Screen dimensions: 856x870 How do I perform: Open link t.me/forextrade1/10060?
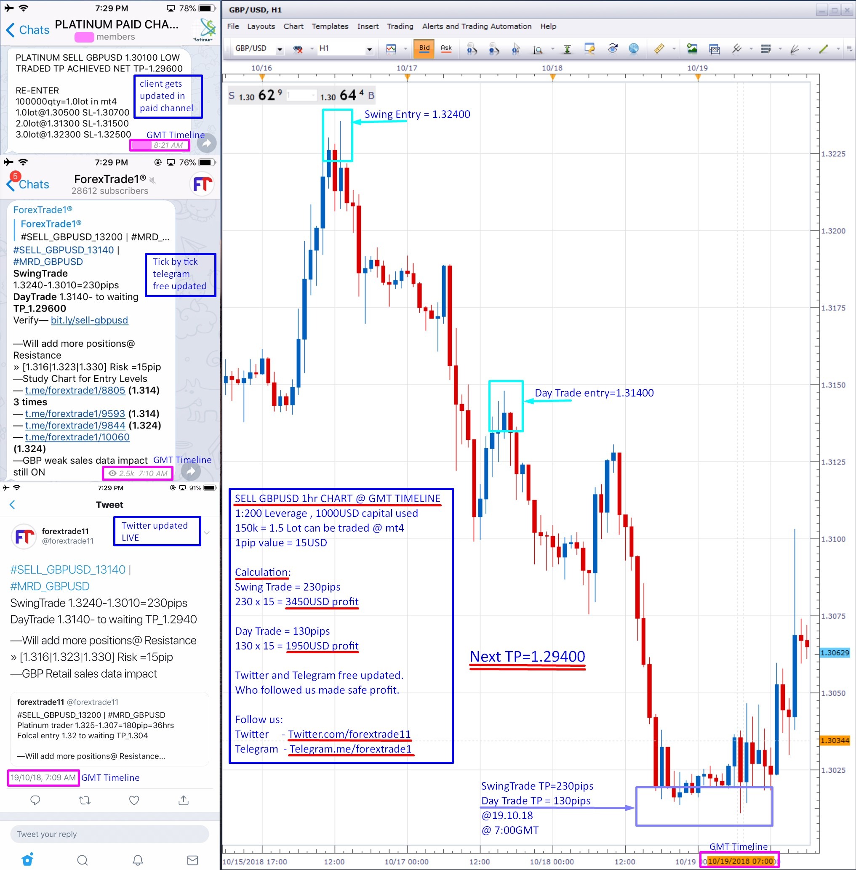click(77, 437)
